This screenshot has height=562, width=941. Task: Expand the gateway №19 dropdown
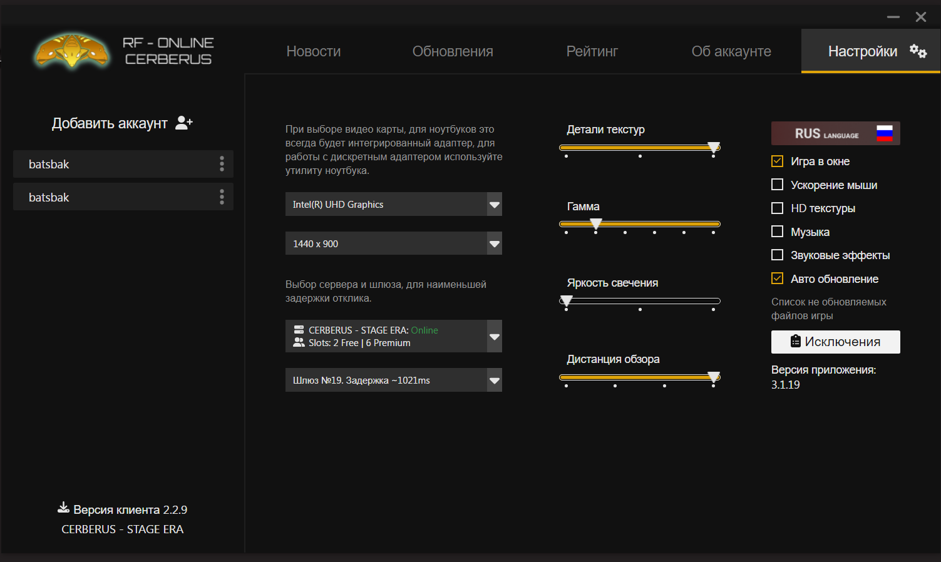[x=494, y=381]
